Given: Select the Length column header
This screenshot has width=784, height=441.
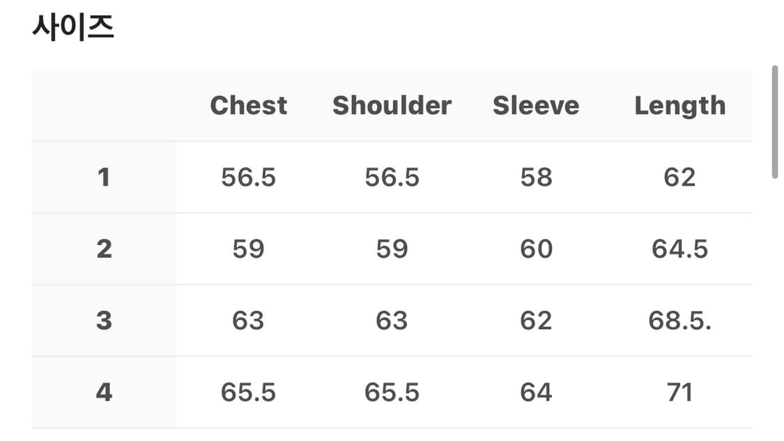Looking at the screenshot, I should [x=679, y=106].
